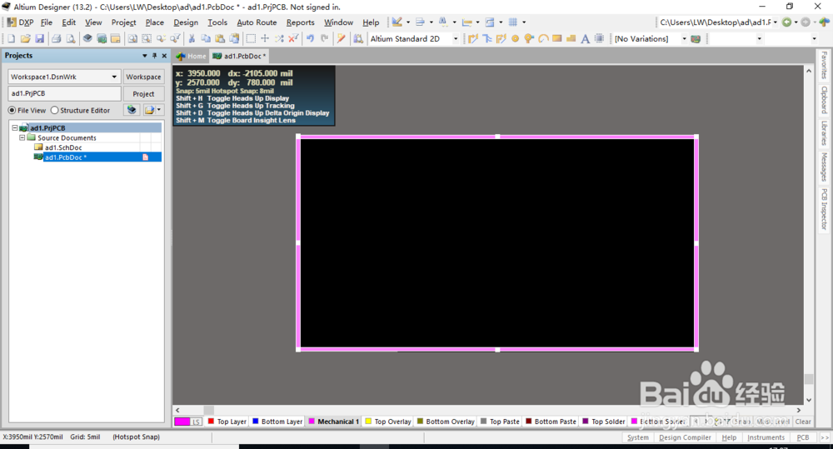Click the Copy icon in the toolbar
Image resolution: width=833 pixels, height=449 pixels.
(x=206, y=39)
